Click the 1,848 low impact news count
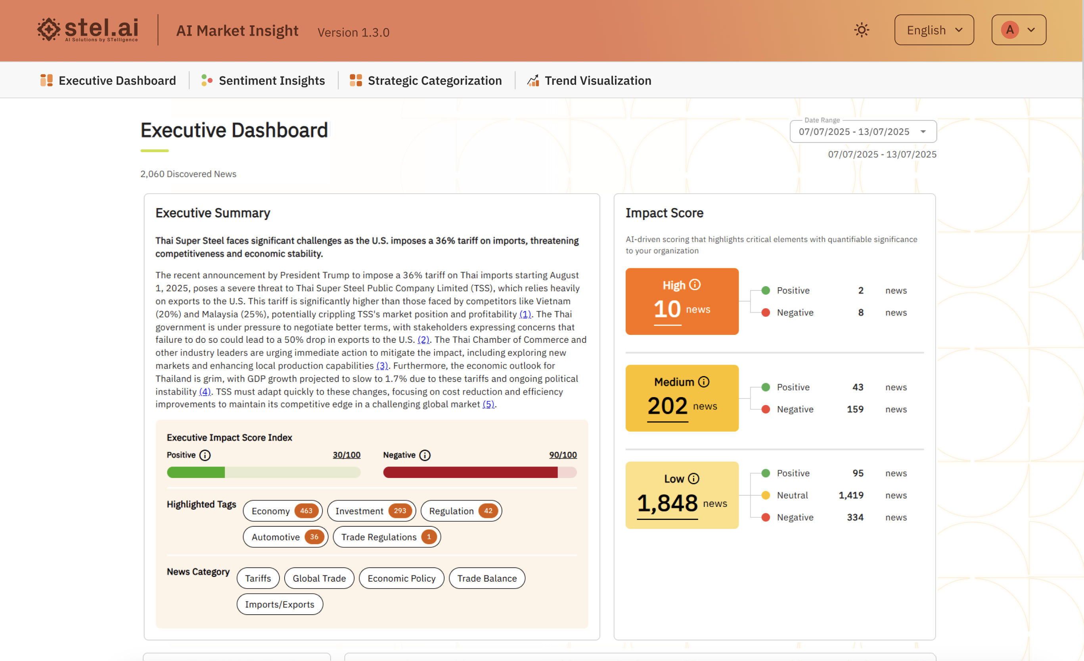 (667, 502)
